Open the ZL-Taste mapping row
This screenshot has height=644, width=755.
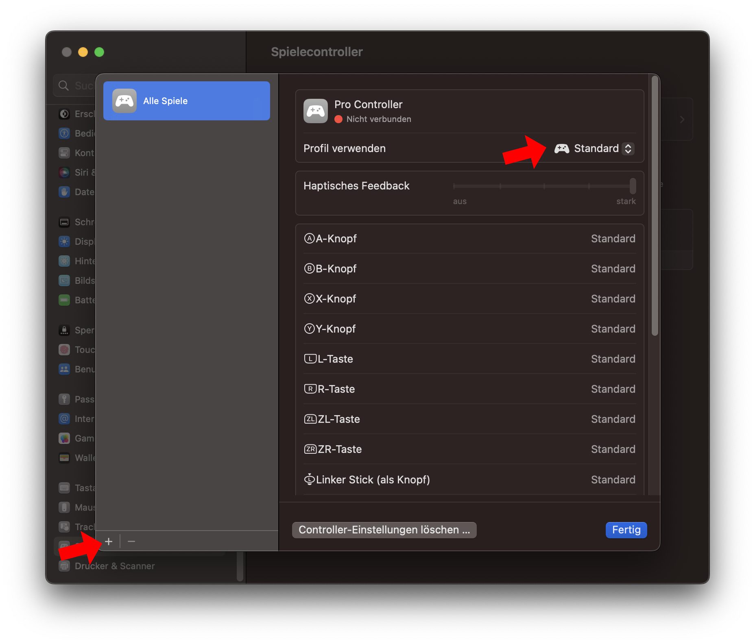tap(469, 419)
